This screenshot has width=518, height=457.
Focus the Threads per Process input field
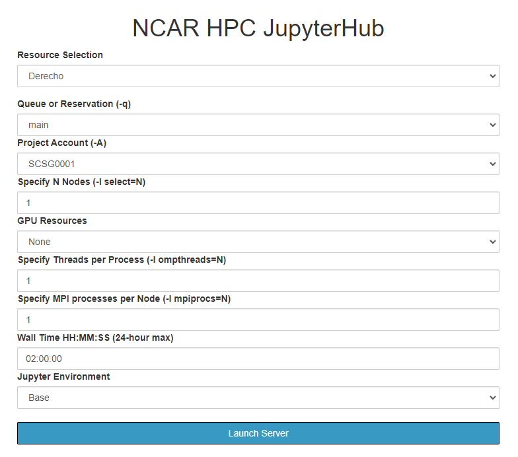coord(258,281)
